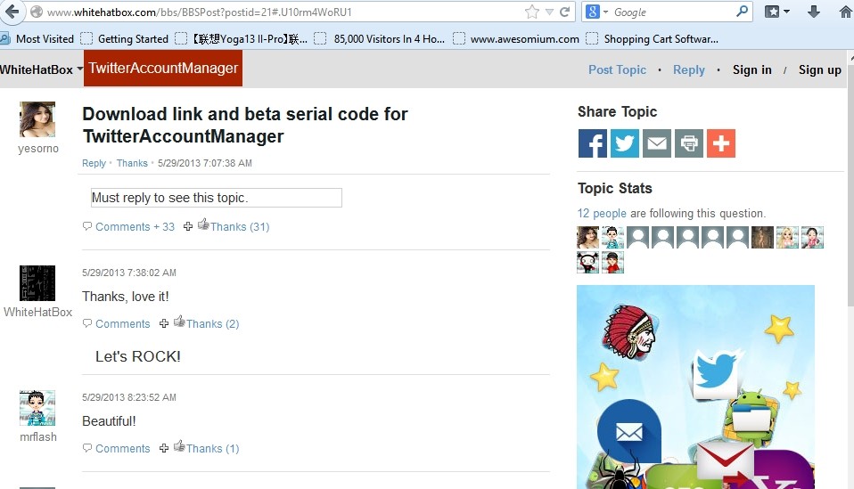Expand the WhiteHatBox dropdown menu
Viewport: 854px width, 489px height.
[79, 69]
